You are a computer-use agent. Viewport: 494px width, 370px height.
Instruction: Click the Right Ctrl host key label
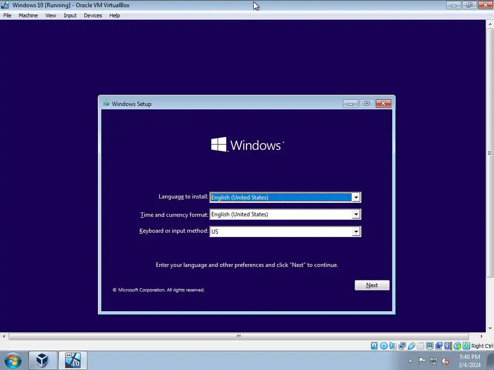click(x=482, y=346)
